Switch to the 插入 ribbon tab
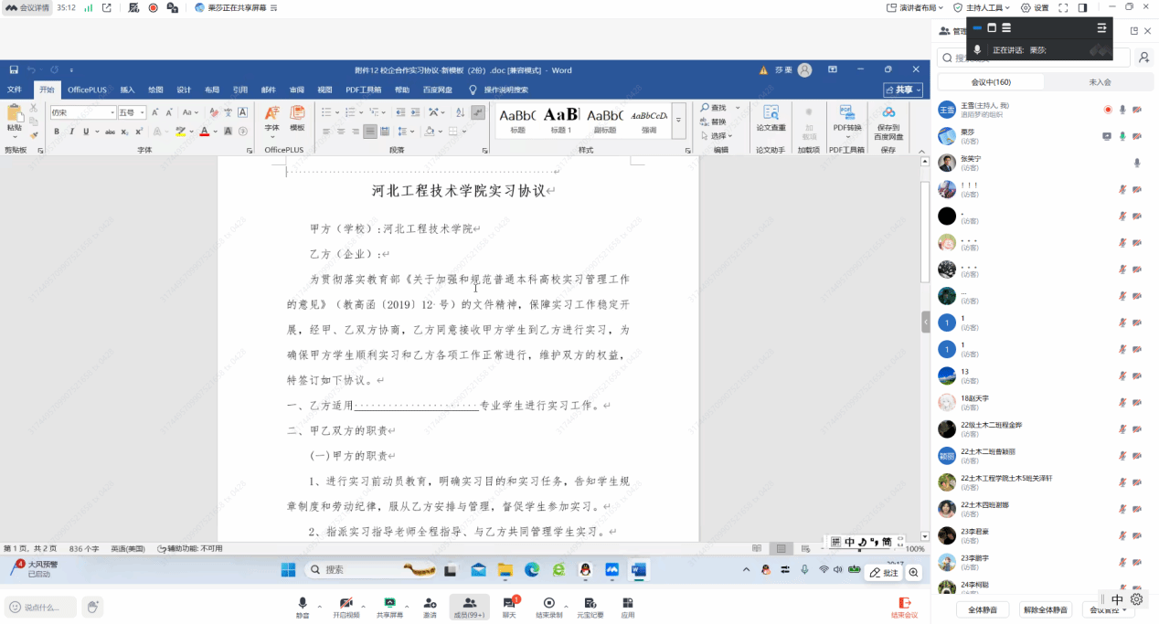This screenshot has height=624, width=1159. pyautogui.click(x=127, y=90)
